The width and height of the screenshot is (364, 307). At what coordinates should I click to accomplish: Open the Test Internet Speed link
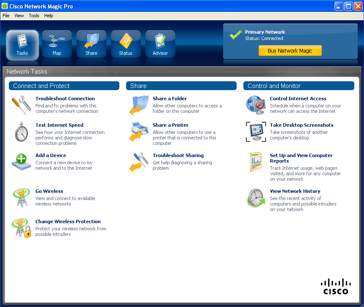point(59,125)
